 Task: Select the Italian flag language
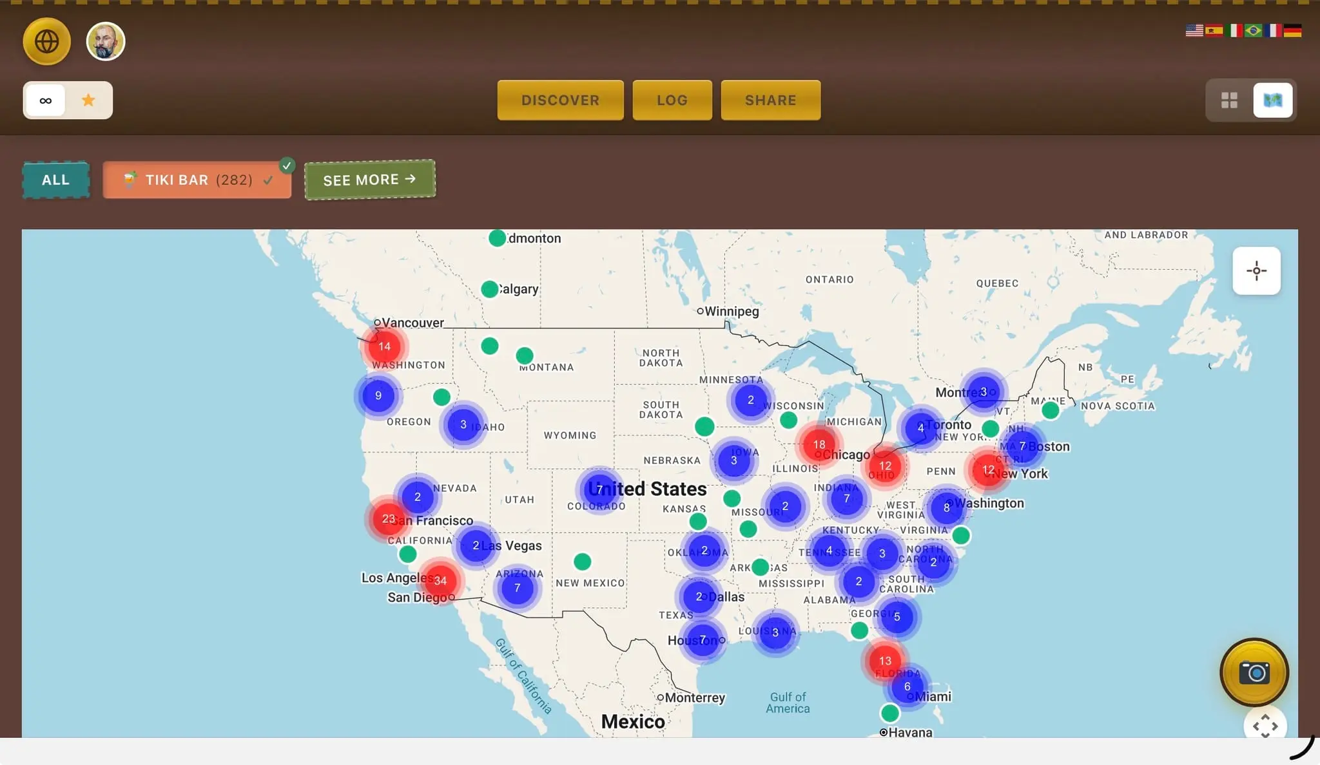[1234, 30]
